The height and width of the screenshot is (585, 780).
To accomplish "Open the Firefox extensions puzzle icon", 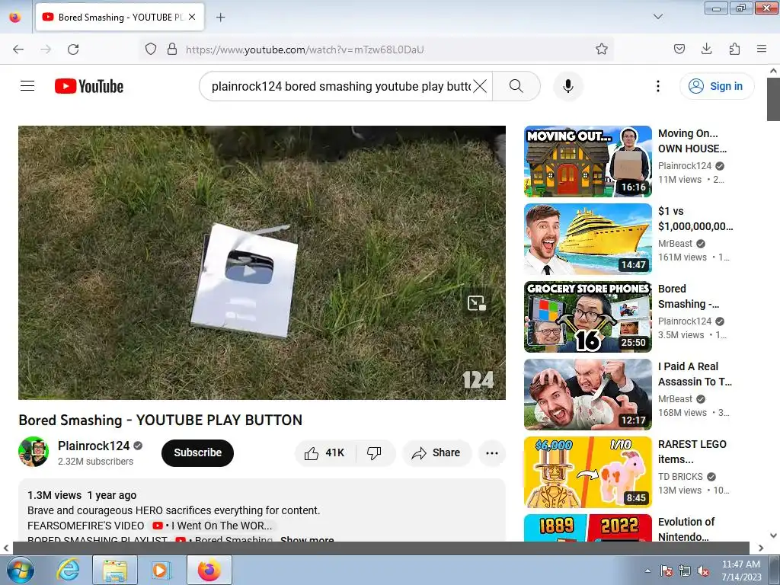I will pyautogui.click(x=734, y=50).
